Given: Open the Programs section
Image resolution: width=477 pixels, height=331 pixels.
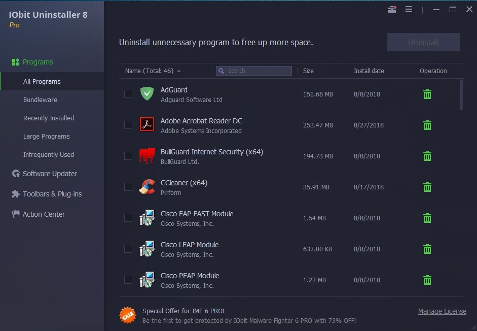Looking at the screenshot, I should coord(38,62).
